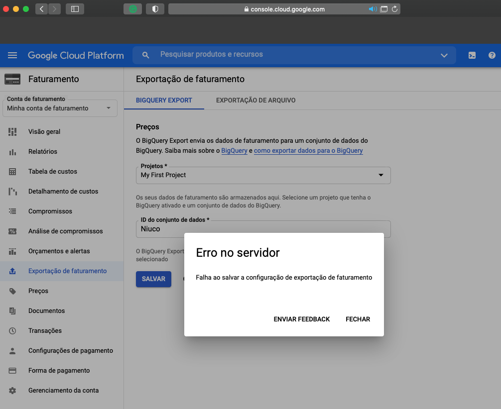501x409 pixels.
Task: Go back with Safari back arrow
Action: coord(41,9)
